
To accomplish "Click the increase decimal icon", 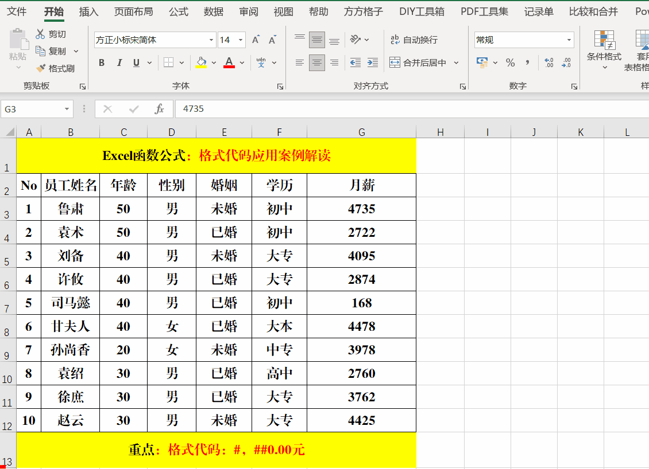I will click(549, 62).
